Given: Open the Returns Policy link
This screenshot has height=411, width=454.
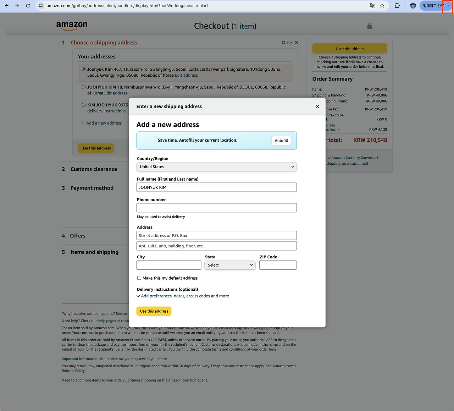Looking at the screenshot, I should (73, 371).
